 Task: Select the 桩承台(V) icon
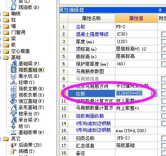tap(14, 114)
